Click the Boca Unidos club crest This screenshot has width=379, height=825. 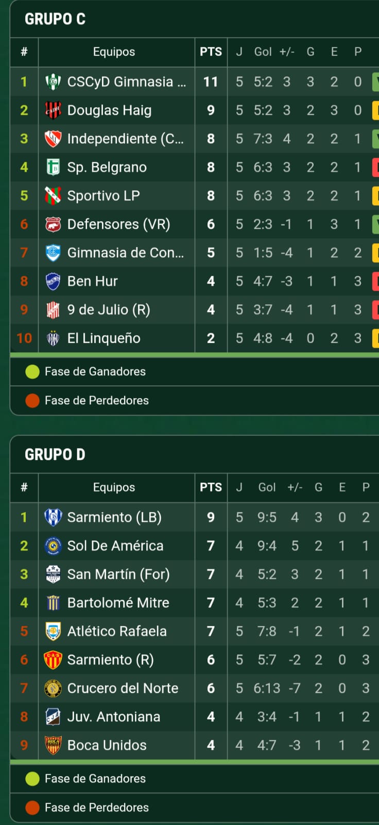tap(53, 745)
